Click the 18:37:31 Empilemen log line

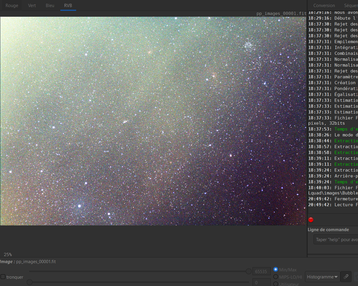333,42
